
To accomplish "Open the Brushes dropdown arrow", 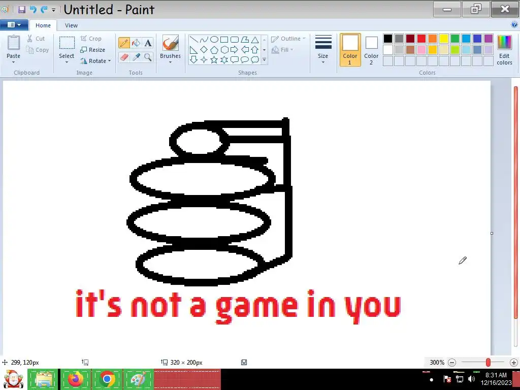I will pos(170,62).
